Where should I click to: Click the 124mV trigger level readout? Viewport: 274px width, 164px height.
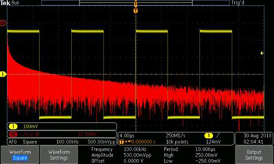point(213,142)
